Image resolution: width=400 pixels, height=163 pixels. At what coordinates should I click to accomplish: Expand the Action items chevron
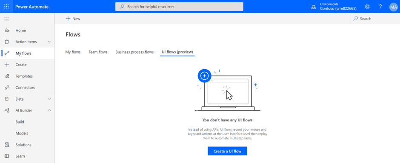(x=49, y=42)
